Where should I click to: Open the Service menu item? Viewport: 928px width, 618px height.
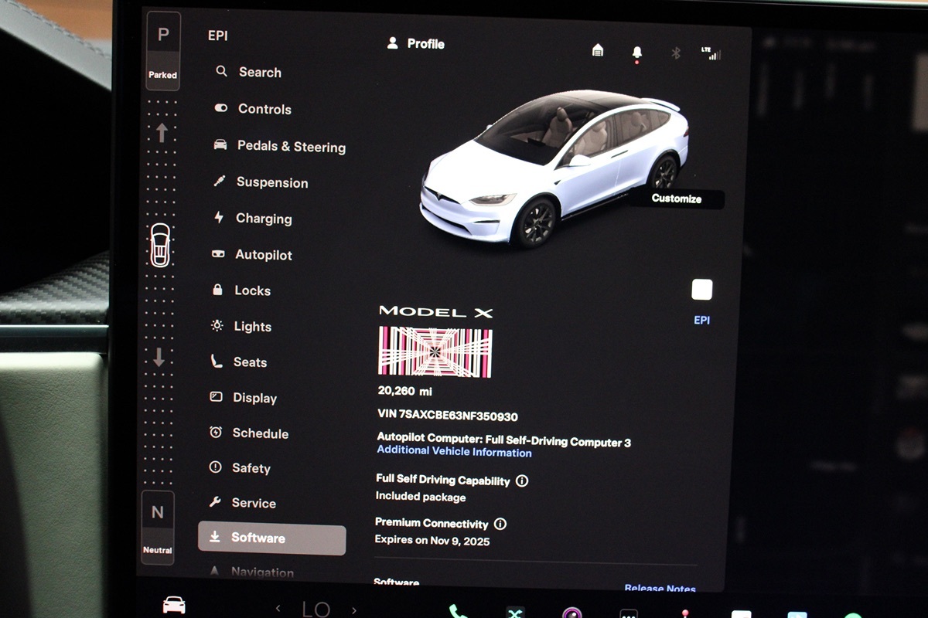pos(253,503)
